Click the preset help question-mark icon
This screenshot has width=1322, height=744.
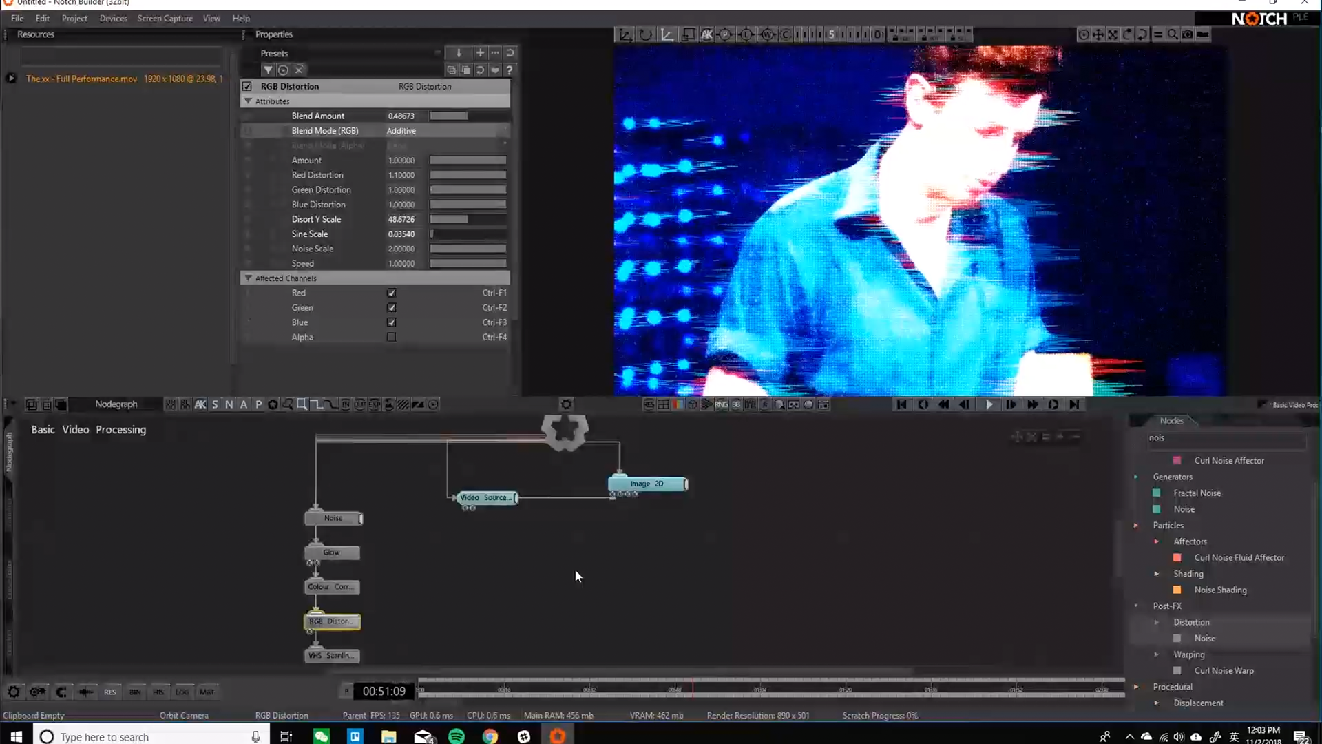[x=510, y=70]
